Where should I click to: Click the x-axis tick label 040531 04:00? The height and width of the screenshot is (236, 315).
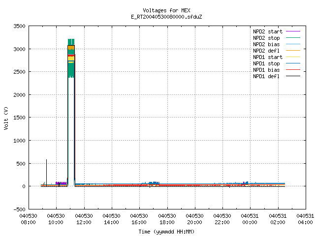[305, 219]
